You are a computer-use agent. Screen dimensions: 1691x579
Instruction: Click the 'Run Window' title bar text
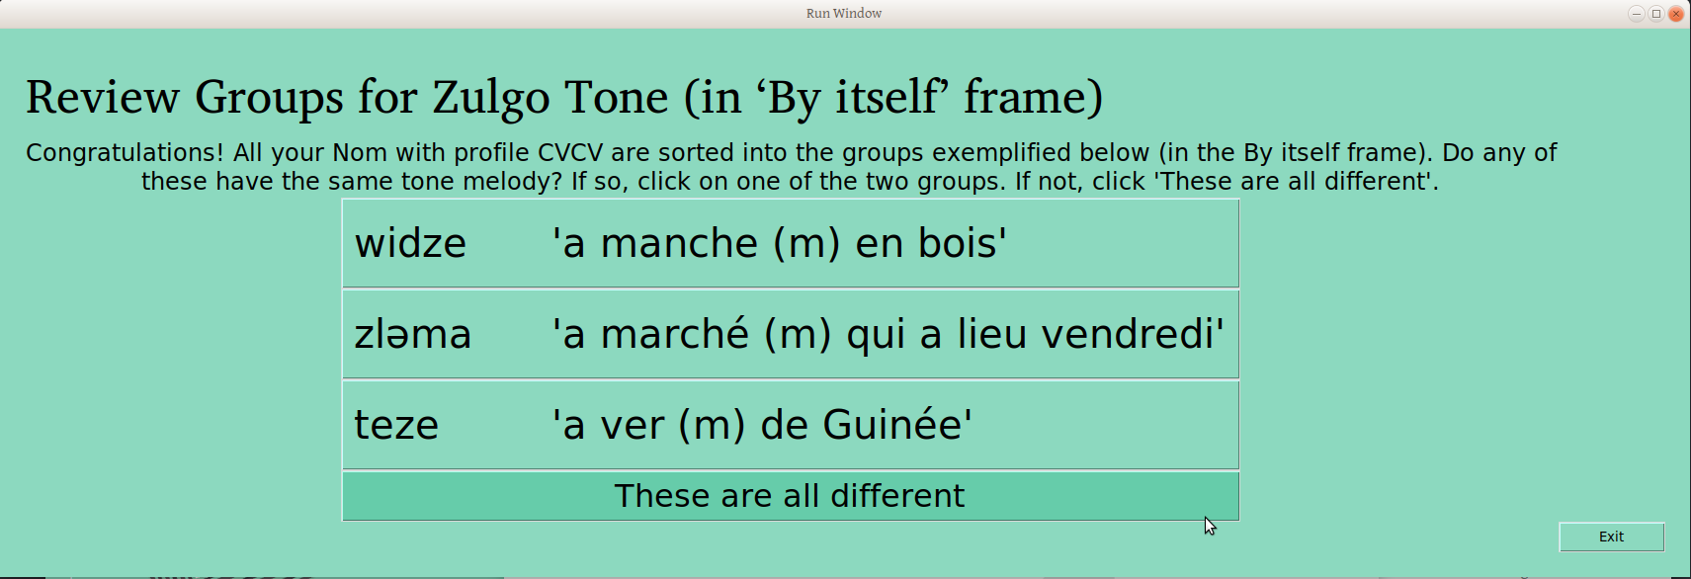coord(844,13)
